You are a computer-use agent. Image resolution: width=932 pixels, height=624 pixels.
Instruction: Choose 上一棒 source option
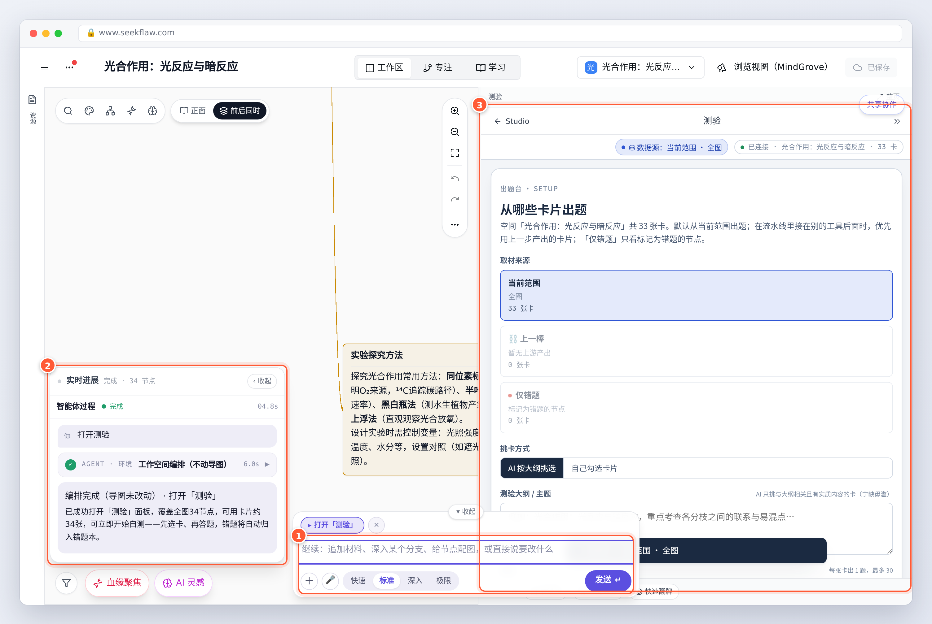(x=696, y=351)
